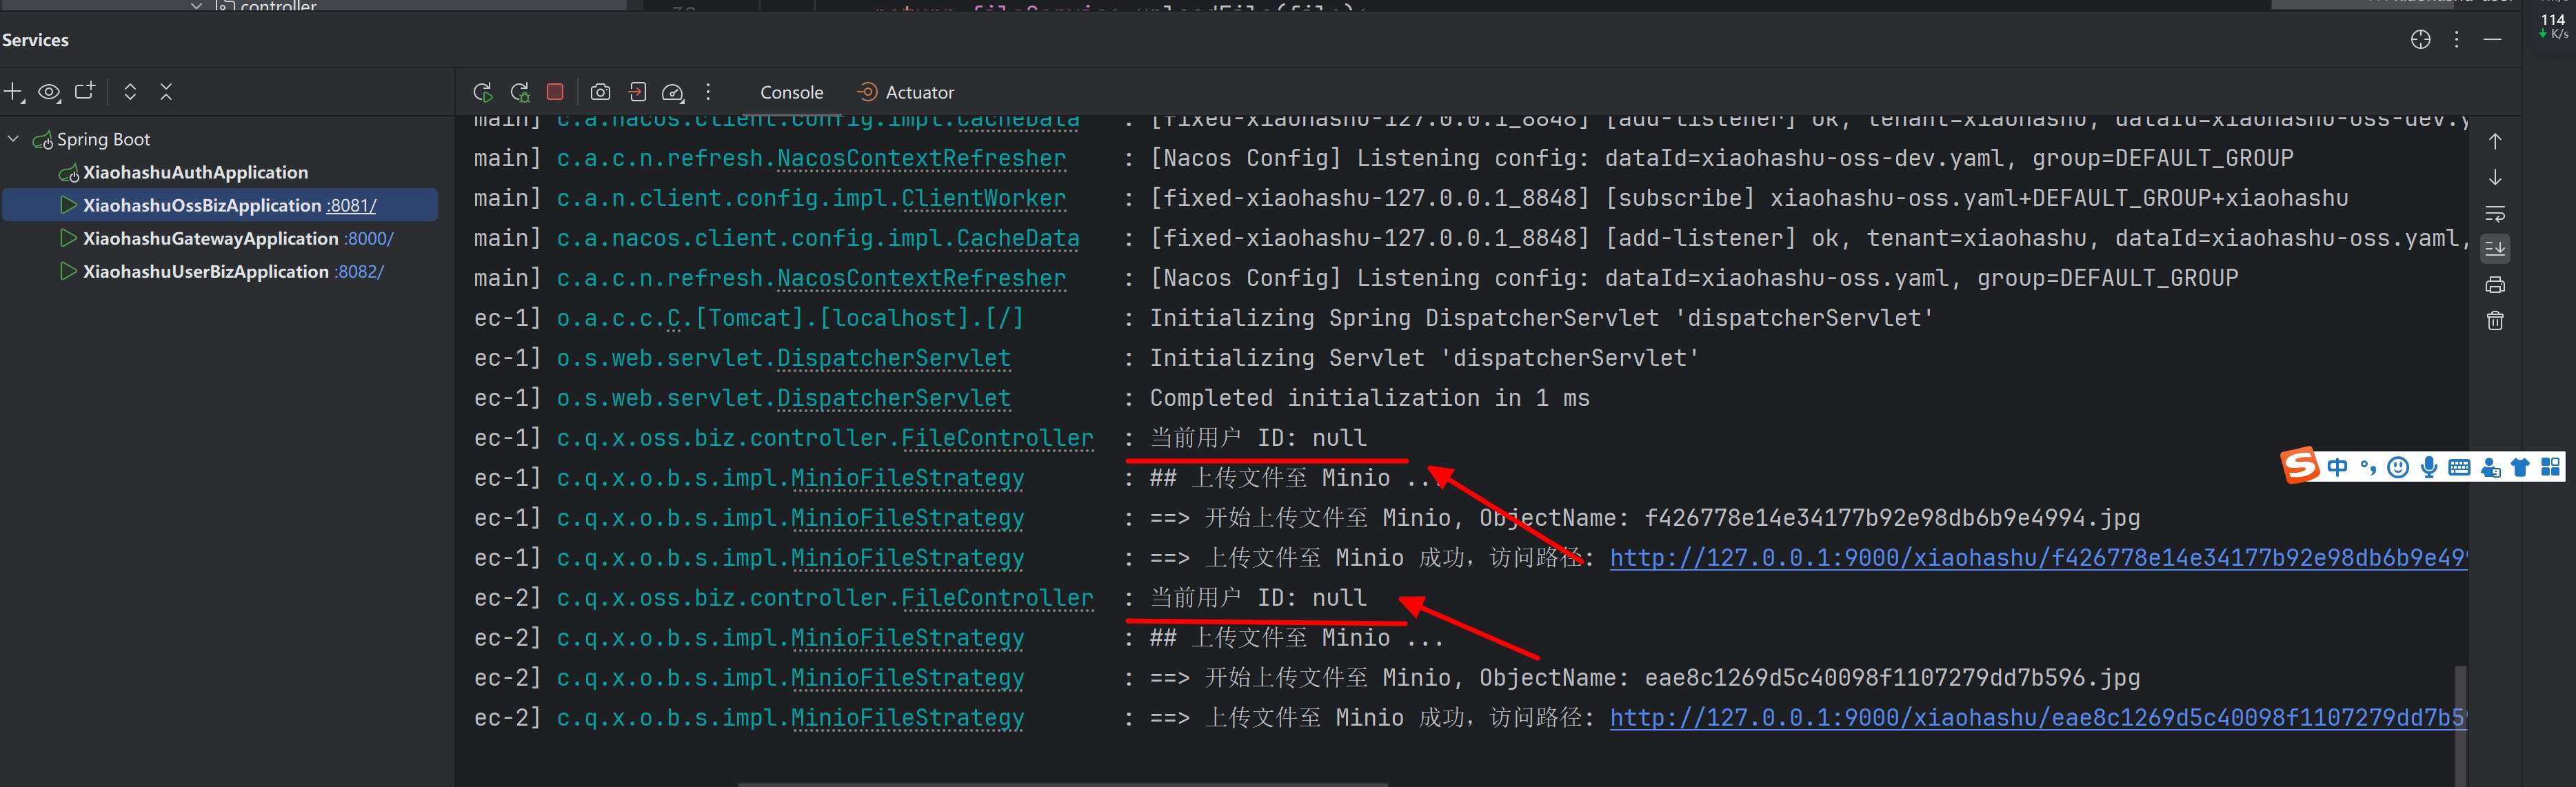
Task: Rerun service in debug mode
Action: click(x=519, y=92)
